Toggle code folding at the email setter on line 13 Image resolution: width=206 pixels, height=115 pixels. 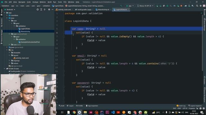click(x=64, y=60)
